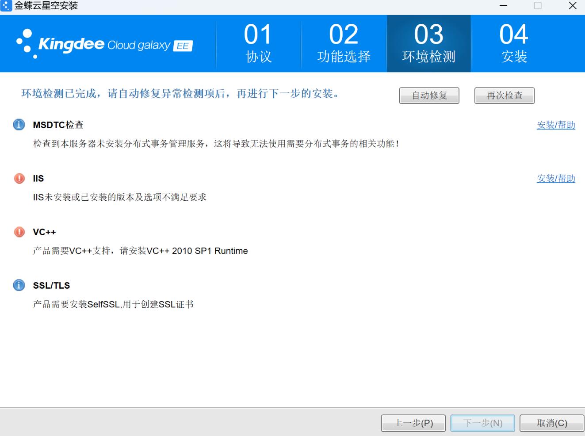
Task: Click the EE edition badge icon
Action: 183,46
